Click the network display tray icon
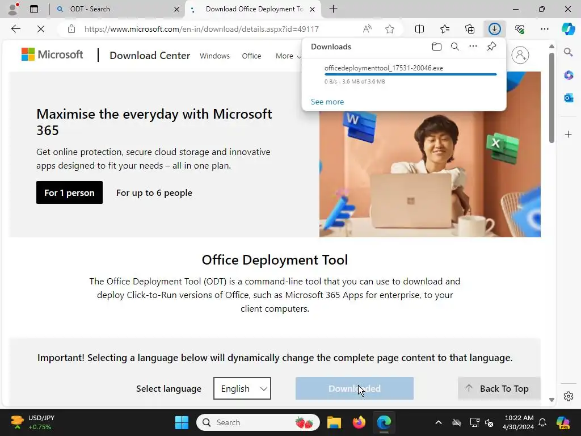Screen dimensions: 581x436 click(474, 422)
